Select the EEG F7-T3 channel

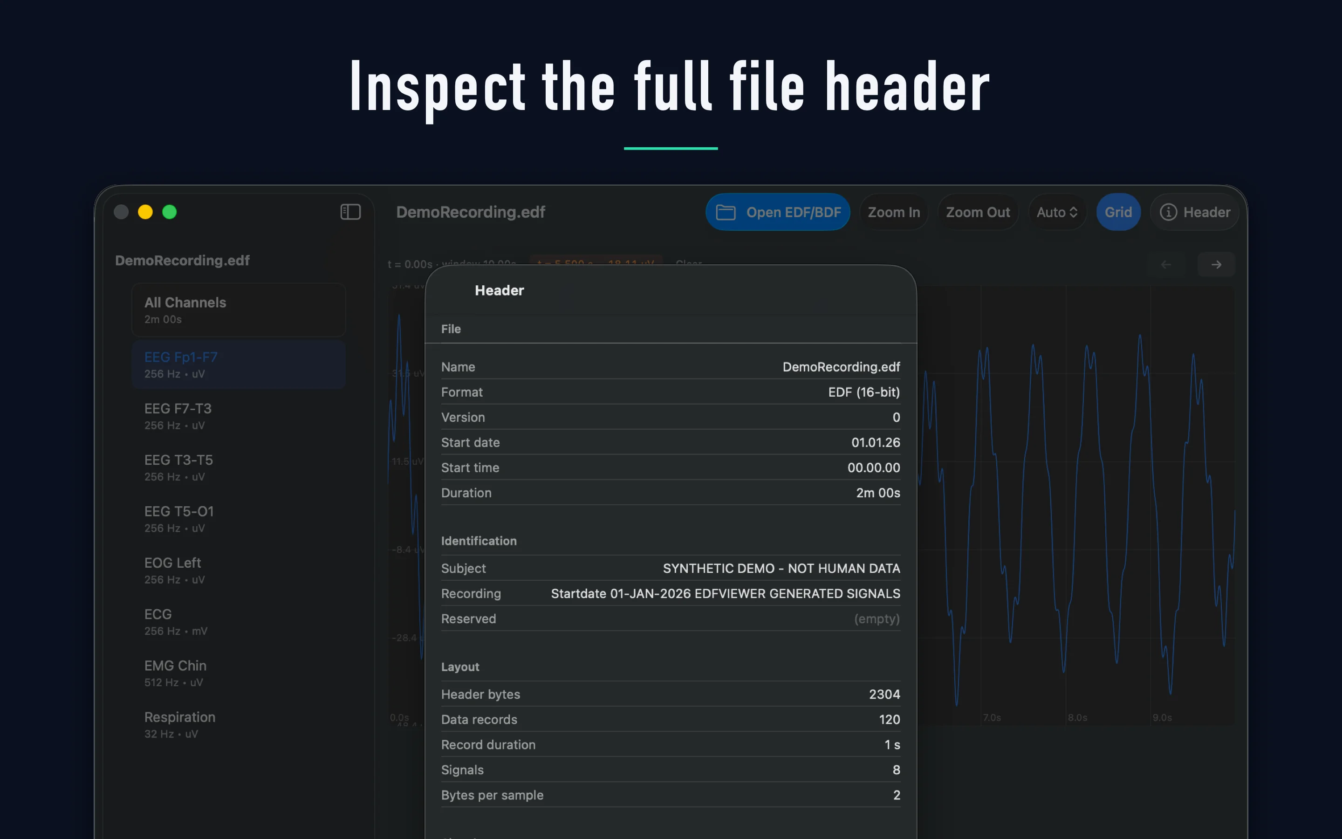239,416
